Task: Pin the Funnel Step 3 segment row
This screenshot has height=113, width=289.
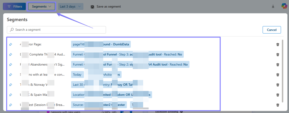Action: click(x=10, y=54)
